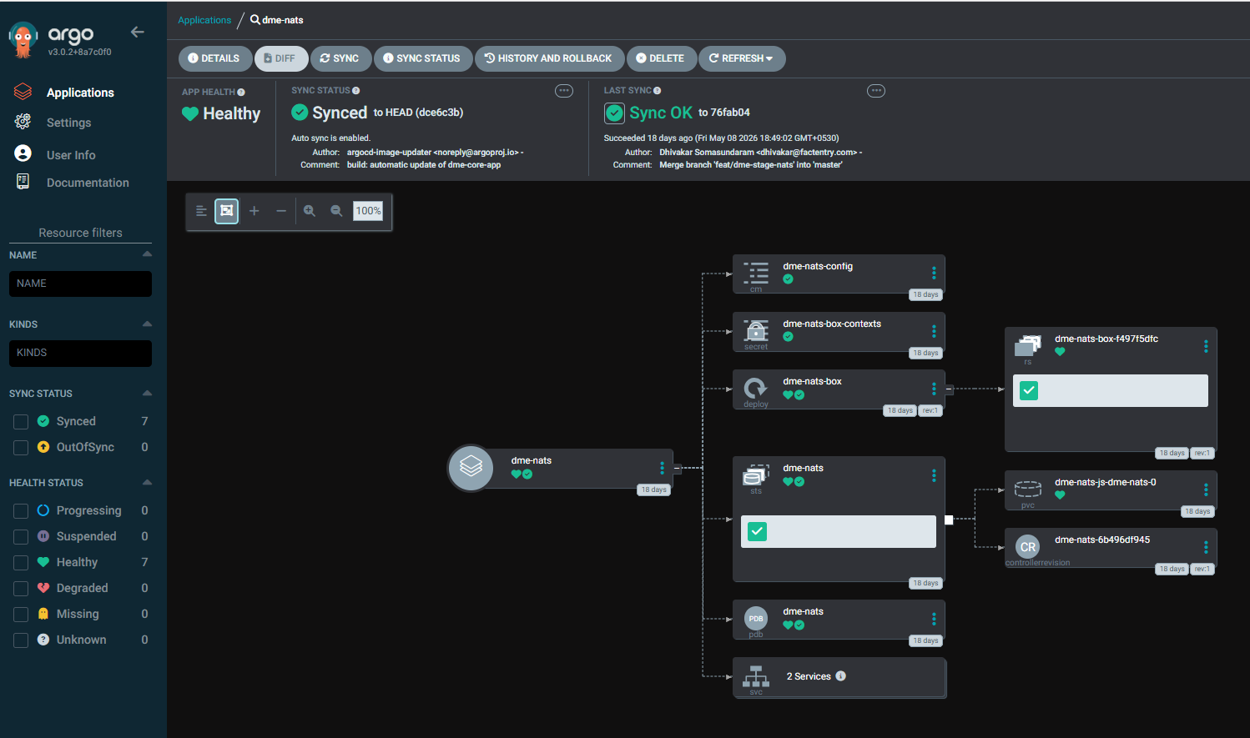The width and height of the screenshot is (1250, 738).
Task: Enable the Degraded health filter
Action: [x=21, y=589]
